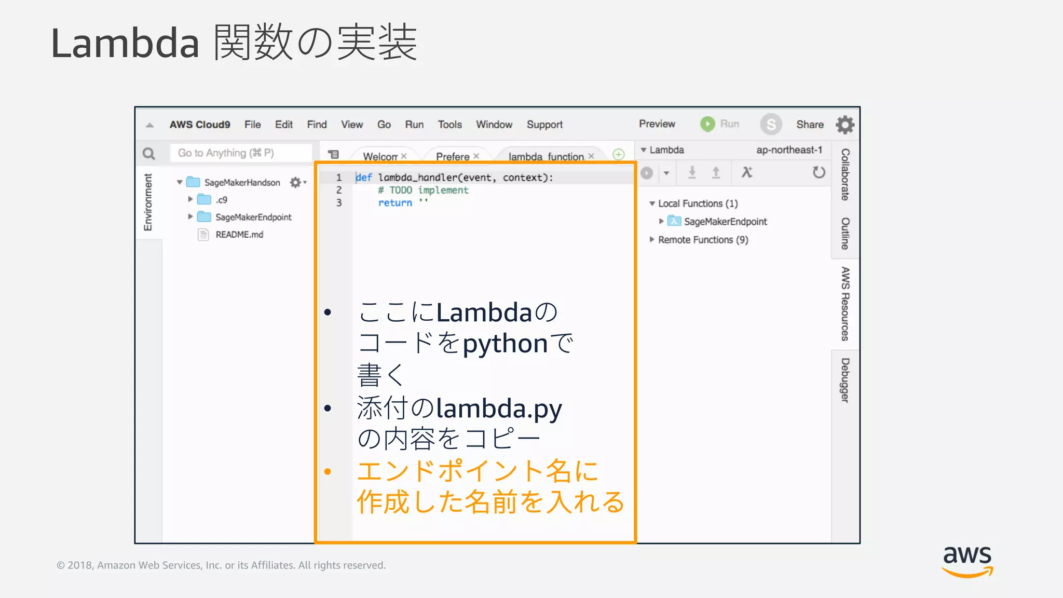Open the run options dropdown arrow
This screenshot has height=598, width=1063.
click(666, 173)
